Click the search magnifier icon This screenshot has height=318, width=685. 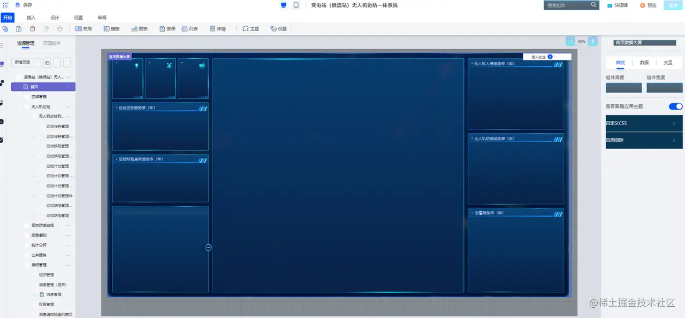(593, 5)
